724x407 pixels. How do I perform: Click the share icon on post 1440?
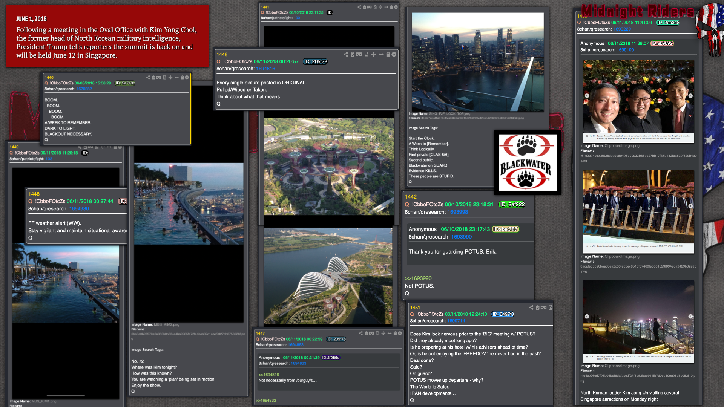click(148, 77)
